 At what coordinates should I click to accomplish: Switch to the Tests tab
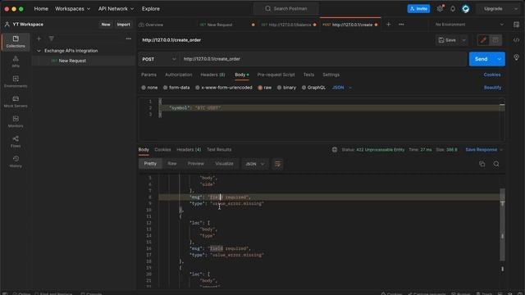(x=308, y=75)
